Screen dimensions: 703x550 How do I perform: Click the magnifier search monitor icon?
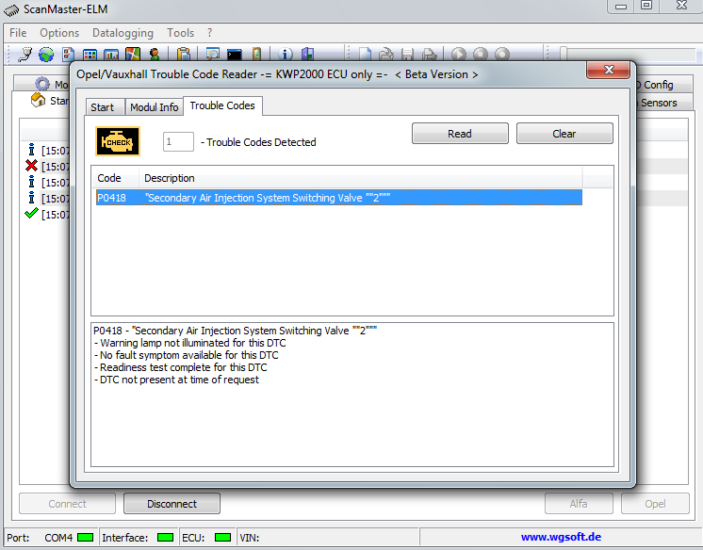coord(213,55)
